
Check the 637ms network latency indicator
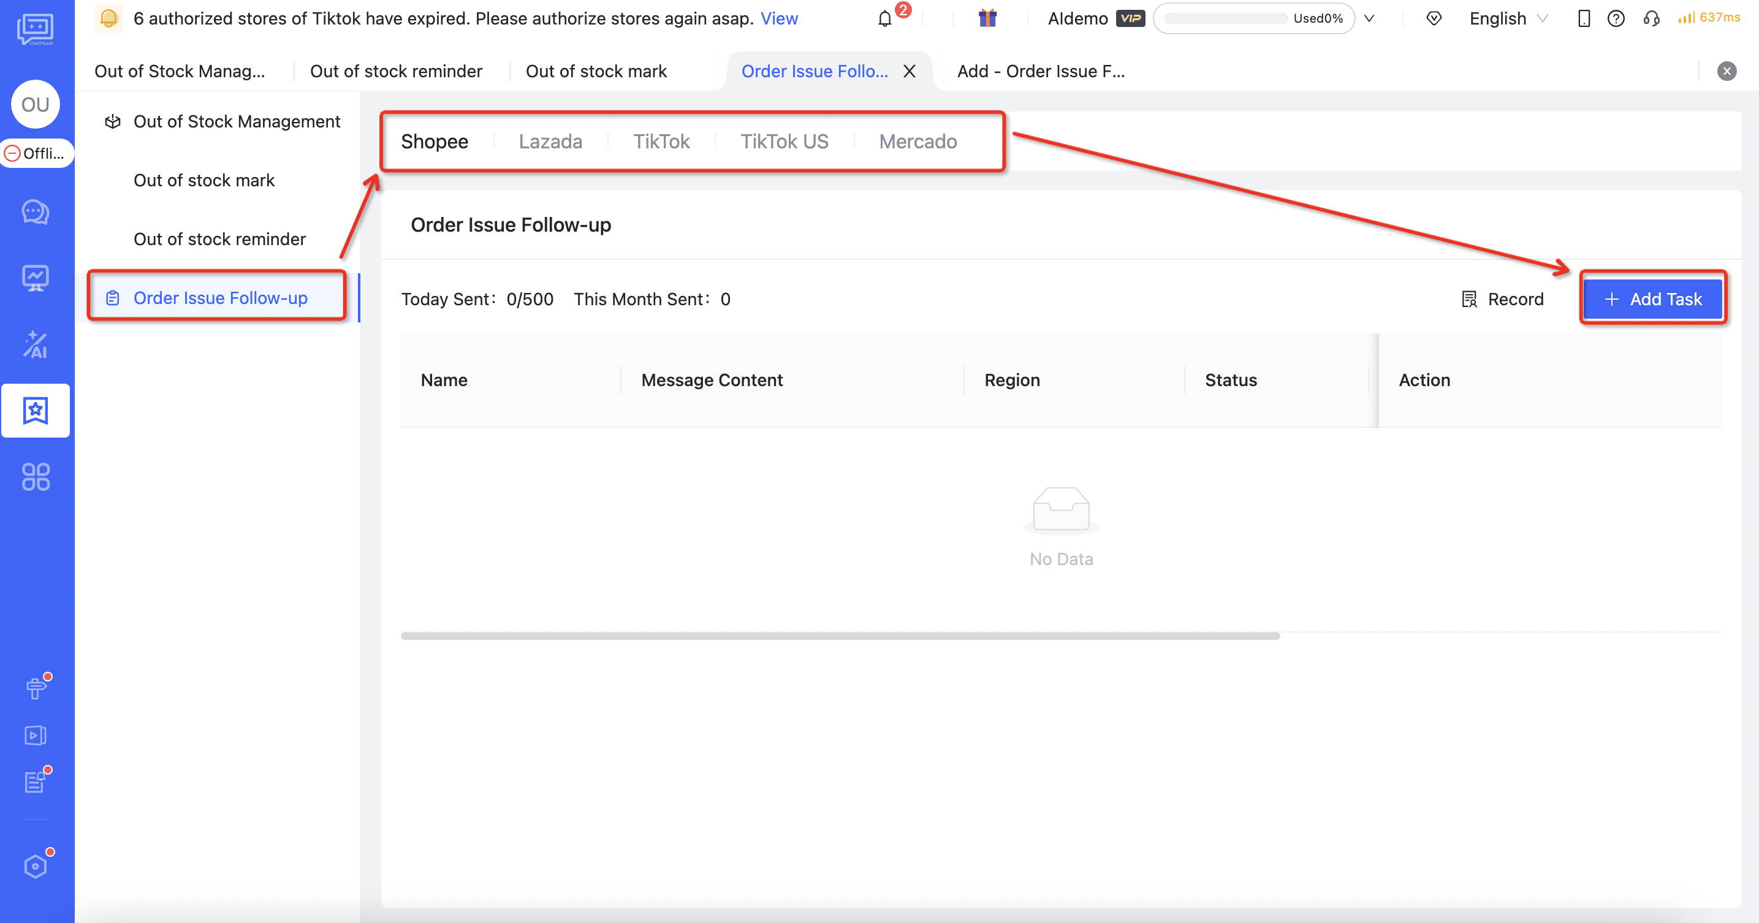coord(1709,18)
